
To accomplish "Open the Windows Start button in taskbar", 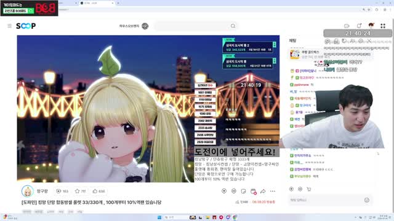I will pyautogui.click(x=159, y=217).
